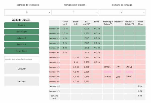This screenshot has width=151, height=103.
Task: Select the E.C. (ms US) column header
Action: pyautogui.click(x=87, y=23)
